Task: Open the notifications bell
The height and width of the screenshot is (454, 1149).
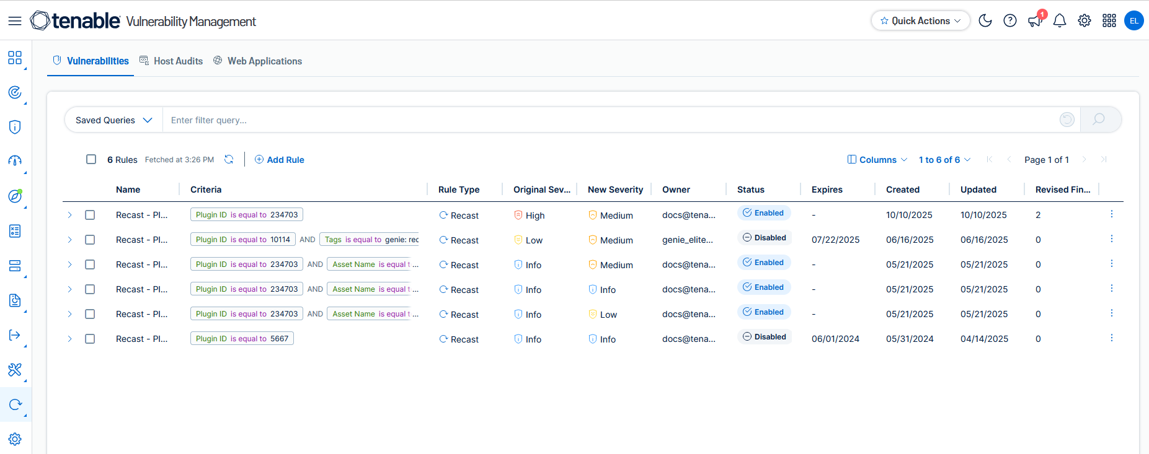Action: (x=1060, y=20)
